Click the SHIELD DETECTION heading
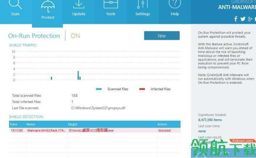 26,117
